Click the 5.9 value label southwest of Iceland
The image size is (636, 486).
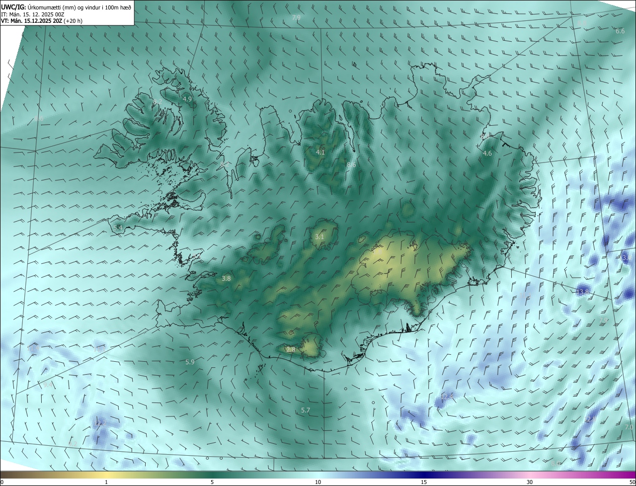pos(190,362)
